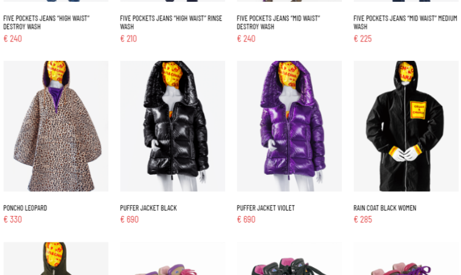Click the Puffer Jacket Violet title link
Screen dimensions: 461x275
point(266,208)
